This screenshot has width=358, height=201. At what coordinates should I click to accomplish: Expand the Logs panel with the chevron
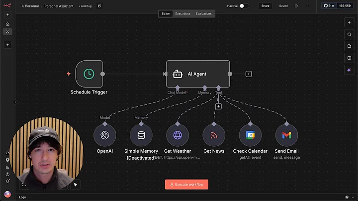coord(353,197)
